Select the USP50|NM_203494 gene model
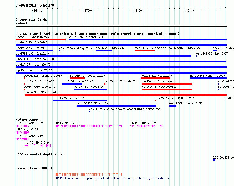Viewport: 234px width, 186px height. coord(38,146)
